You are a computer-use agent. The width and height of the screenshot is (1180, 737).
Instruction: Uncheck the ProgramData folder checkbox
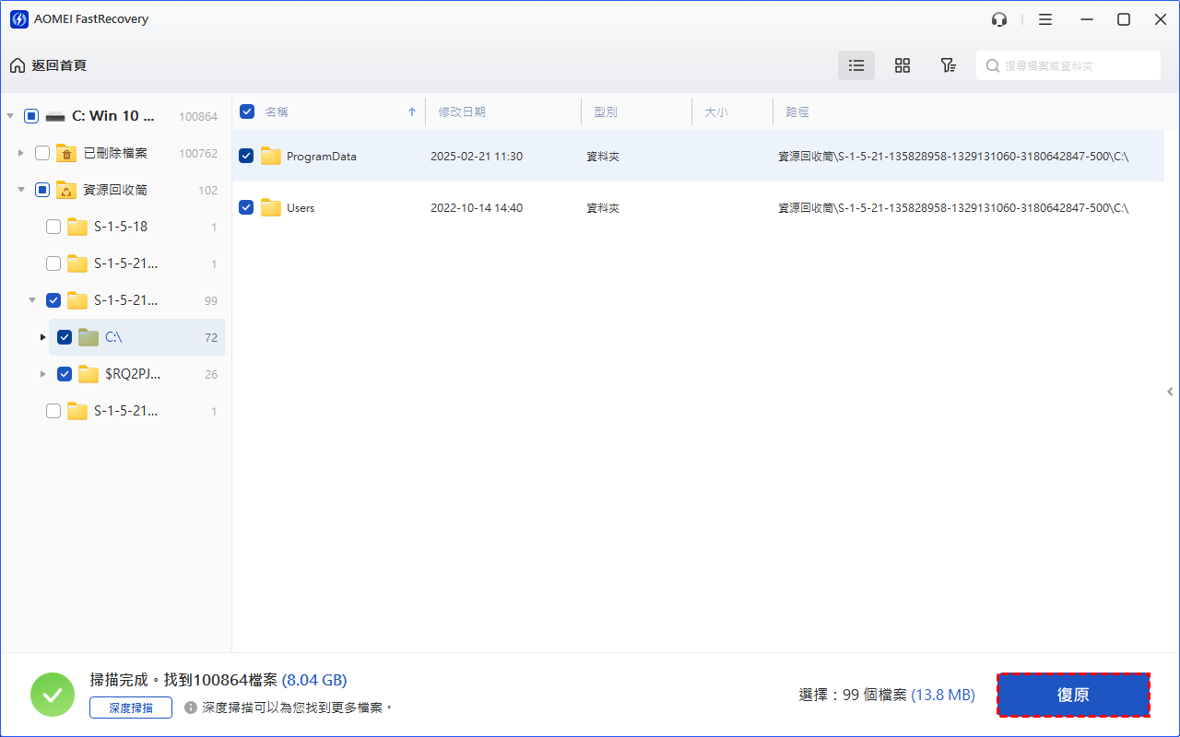[x=246, y=157]
